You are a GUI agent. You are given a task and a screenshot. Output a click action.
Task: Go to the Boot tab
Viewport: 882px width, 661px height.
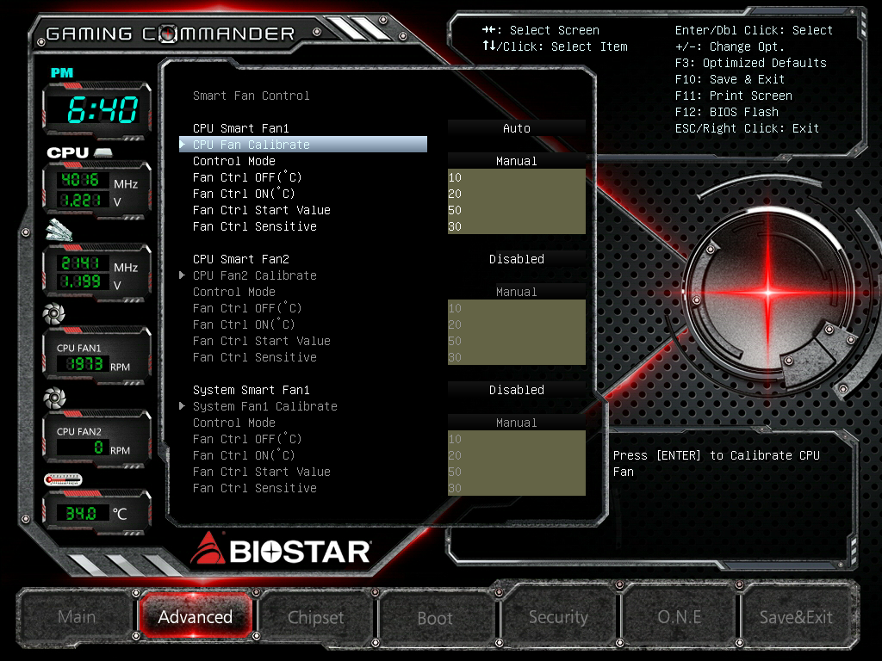435,618
